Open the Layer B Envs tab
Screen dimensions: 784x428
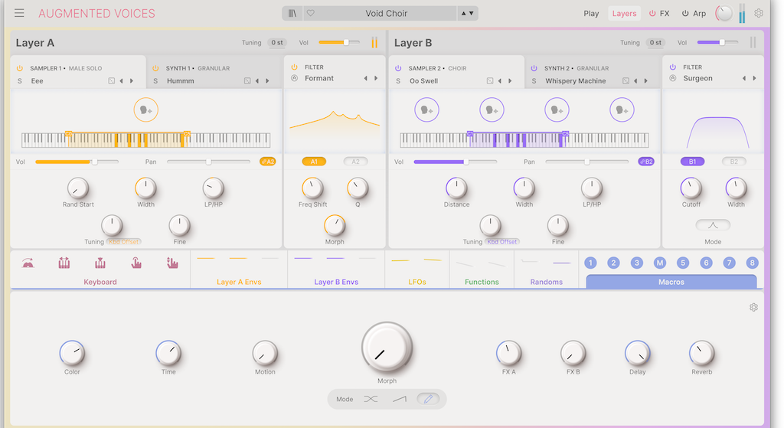pyautogui.click(x=336, y=282)
